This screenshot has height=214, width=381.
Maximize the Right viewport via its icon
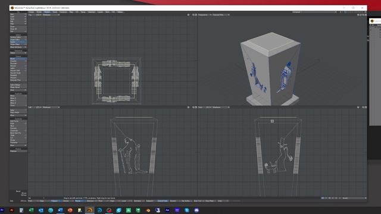coord(366,107)
